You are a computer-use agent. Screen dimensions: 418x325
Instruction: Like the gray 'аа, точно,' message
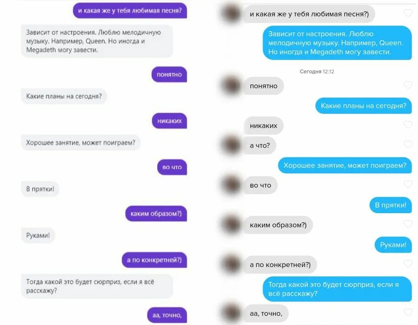[x=408, y=312]
